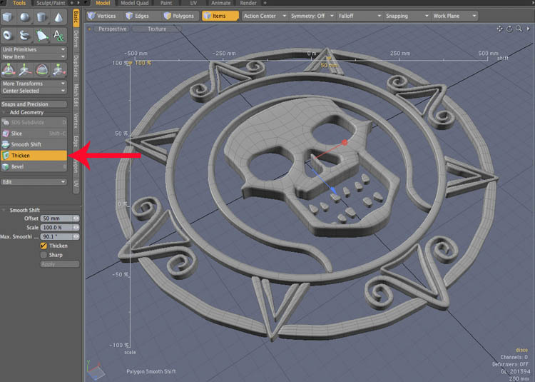Screen dimensions: 535x382
Task: Toggle Items selection mode
Action: pos(220,16)
